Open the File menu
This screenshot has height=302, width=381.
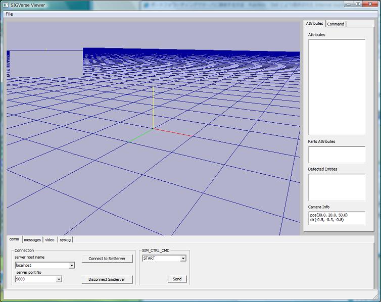click(9, 14)
